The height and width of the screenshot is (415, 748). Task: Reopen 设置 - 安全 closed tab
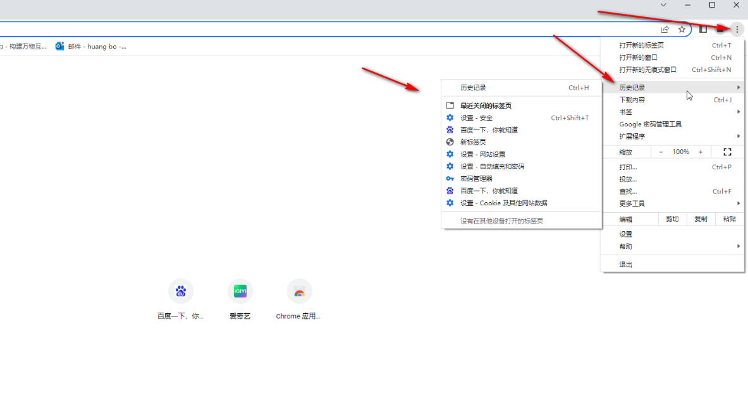[522, 117]
